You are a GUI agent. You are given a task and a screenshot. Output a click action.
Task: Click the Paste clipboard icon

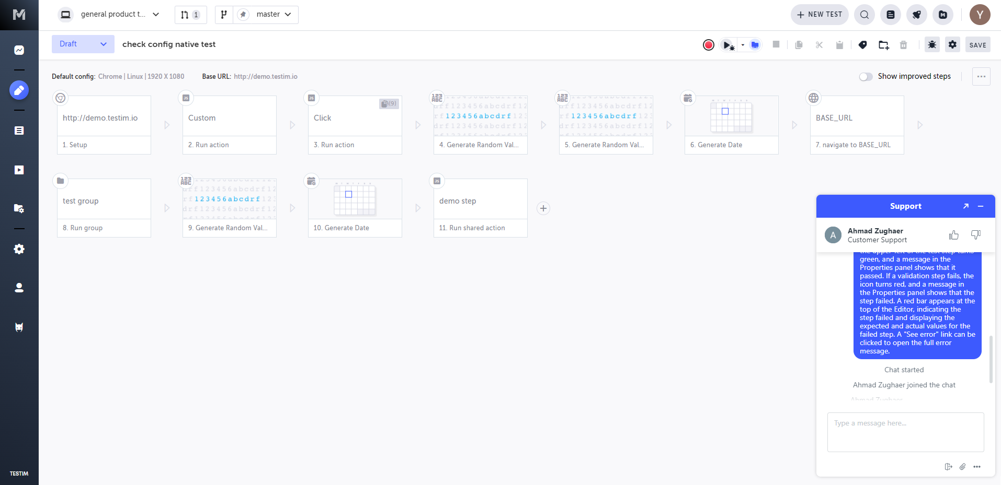click(839, 45)
